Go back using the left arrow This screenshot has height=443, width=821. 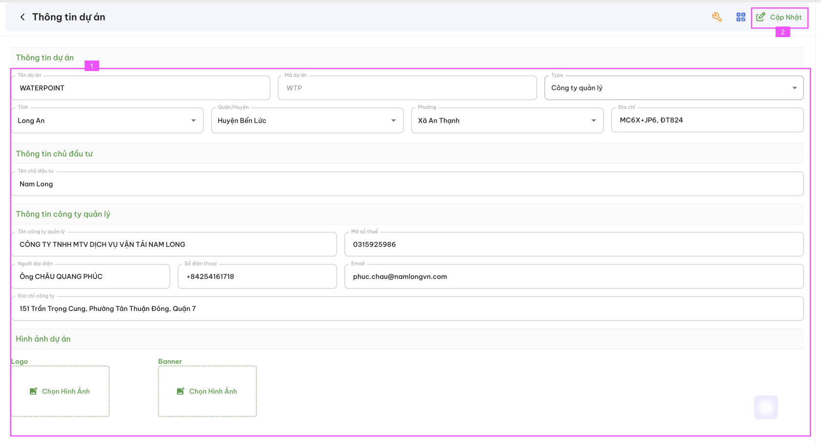pyautogui.click(x=22, y=17)
